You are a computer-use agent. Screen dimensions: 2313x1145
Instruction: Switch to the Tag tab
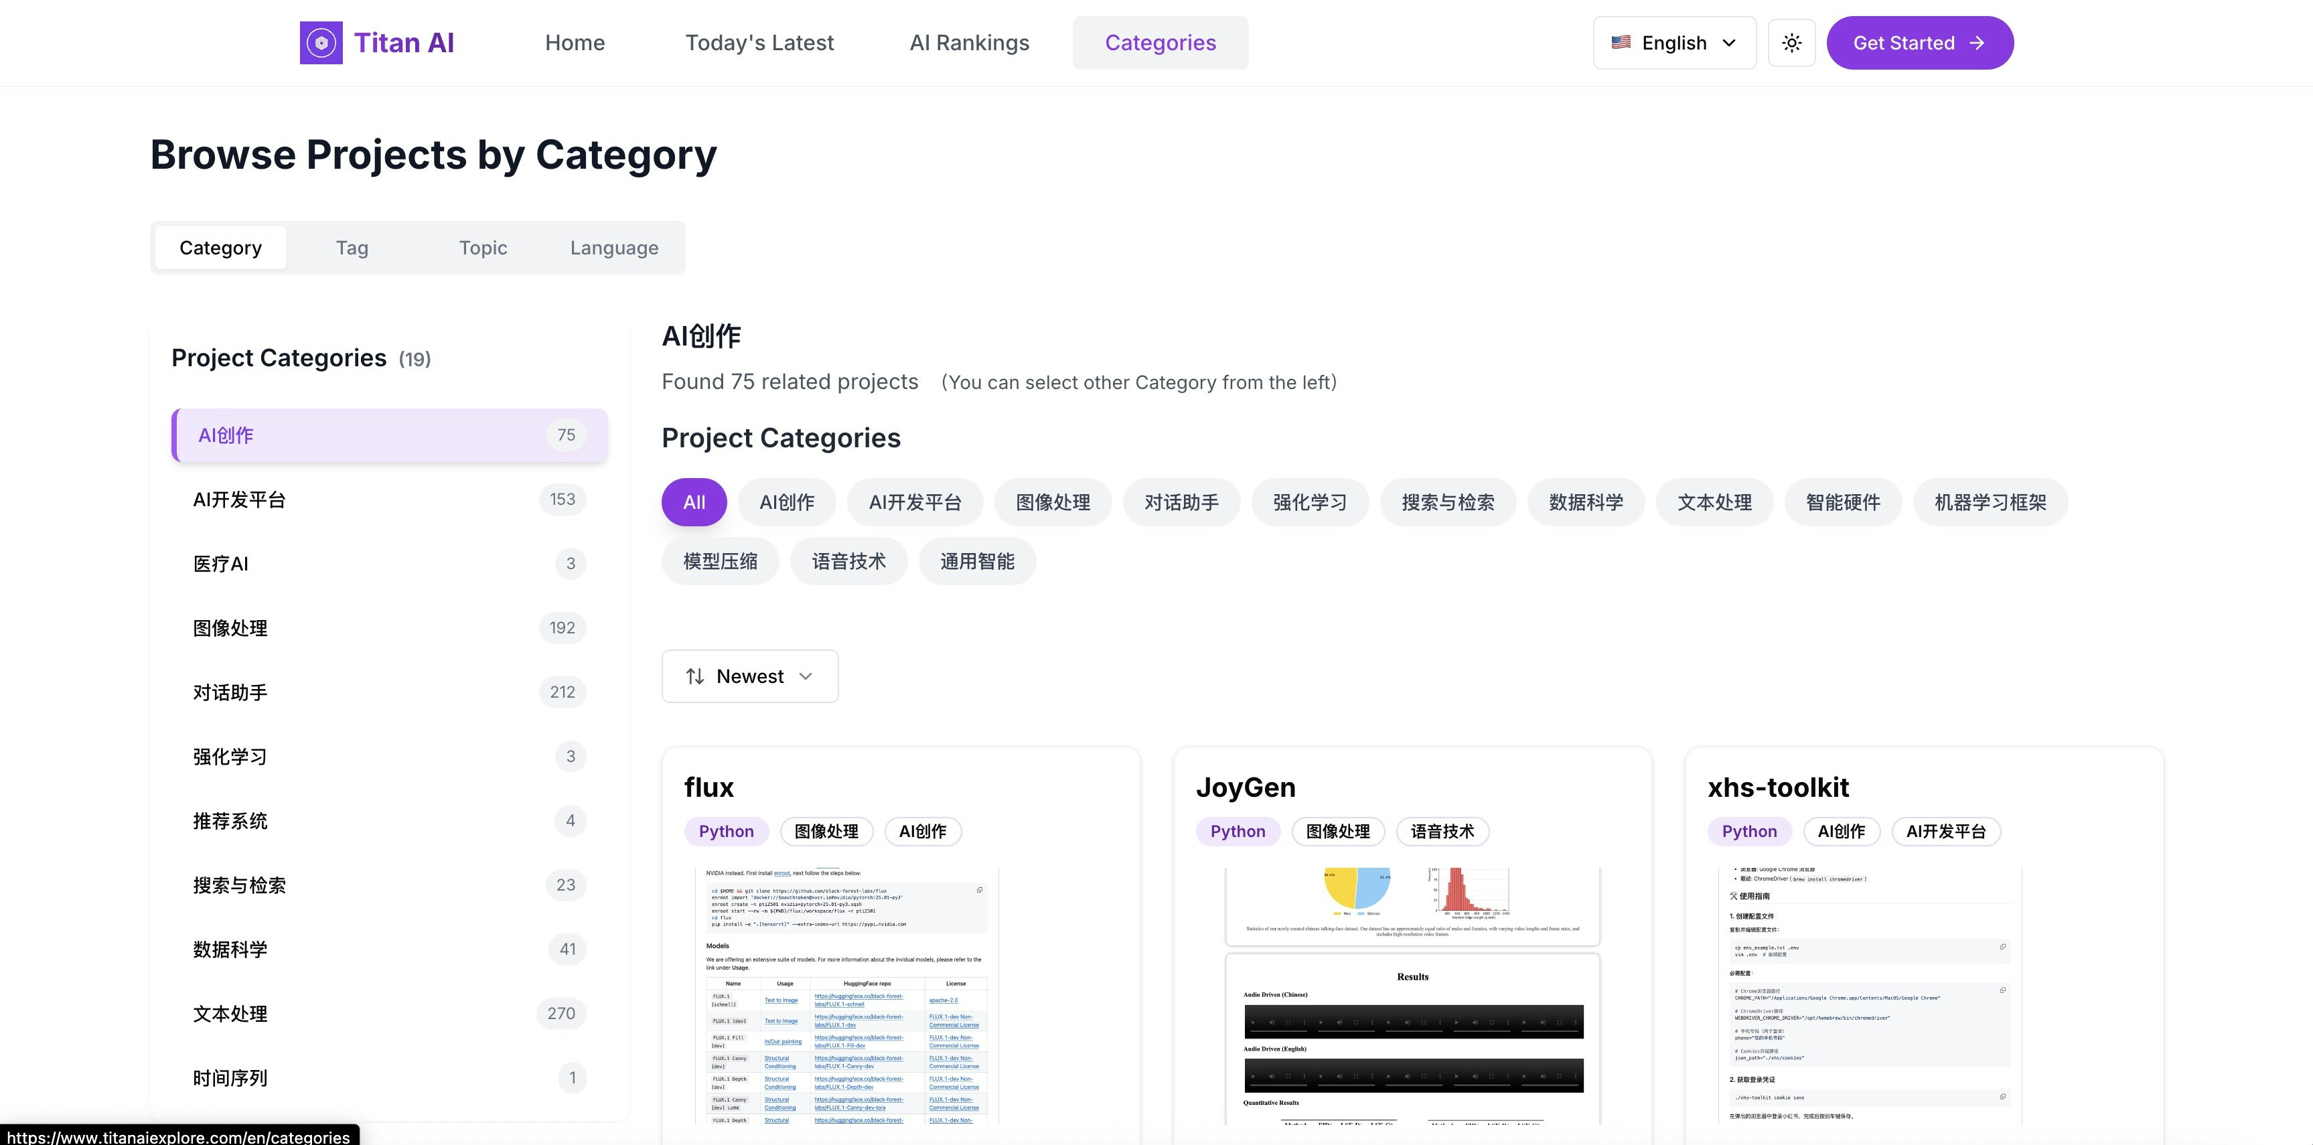tap(352, 248)
